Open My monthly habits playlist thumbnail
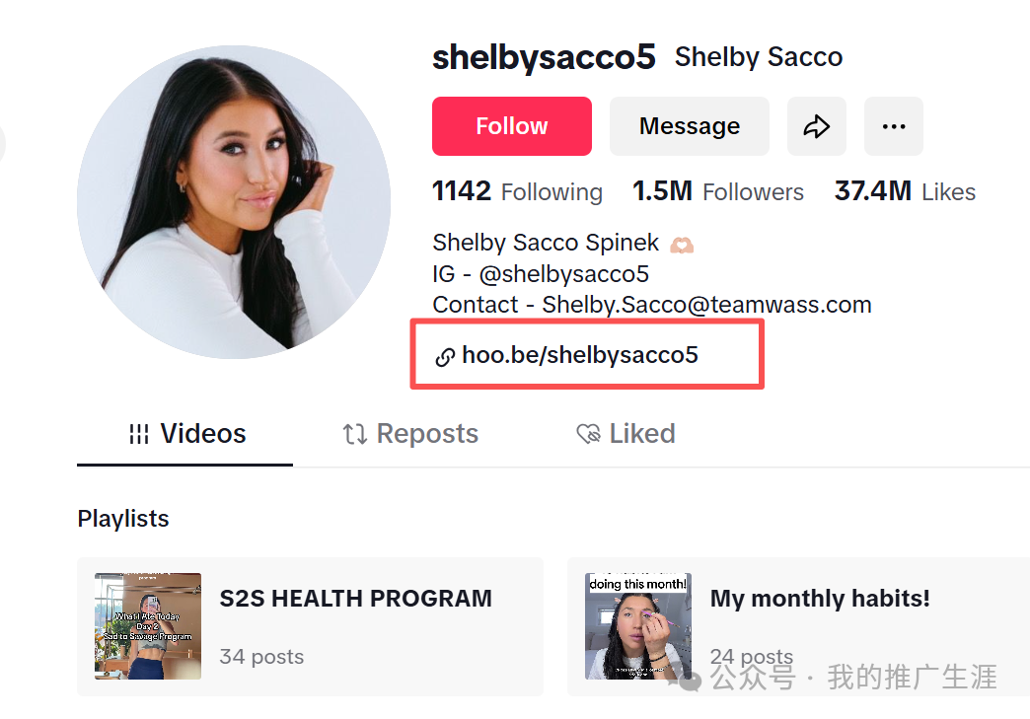The width and height of the screenshot is (1030, 719). tap(638, 625)
